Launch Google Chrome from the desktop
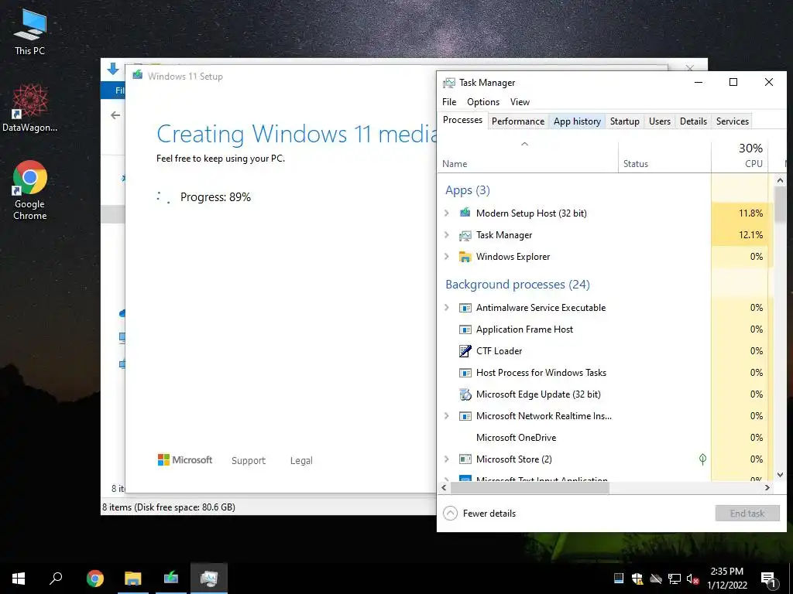 [30, 190]
